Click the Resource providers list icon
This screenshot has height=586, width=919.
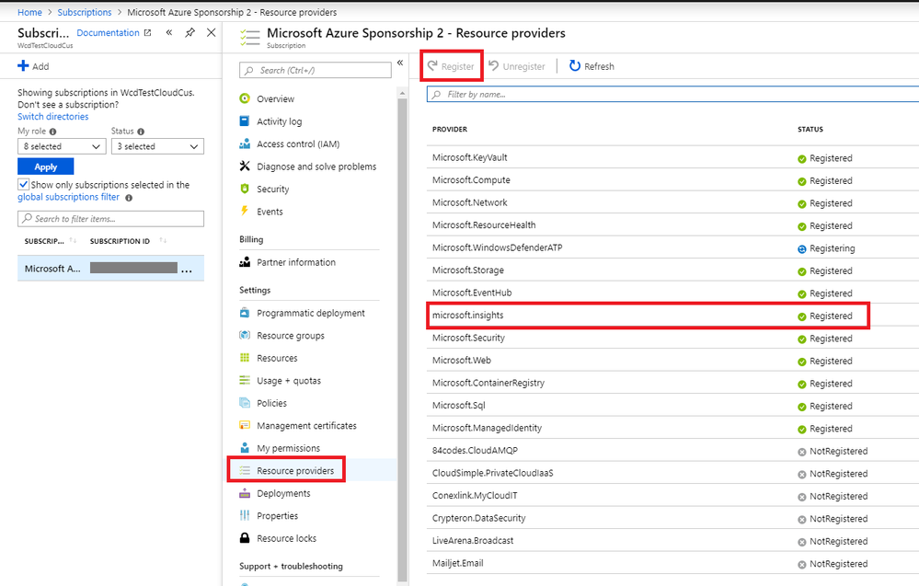[x=245, y=471]
